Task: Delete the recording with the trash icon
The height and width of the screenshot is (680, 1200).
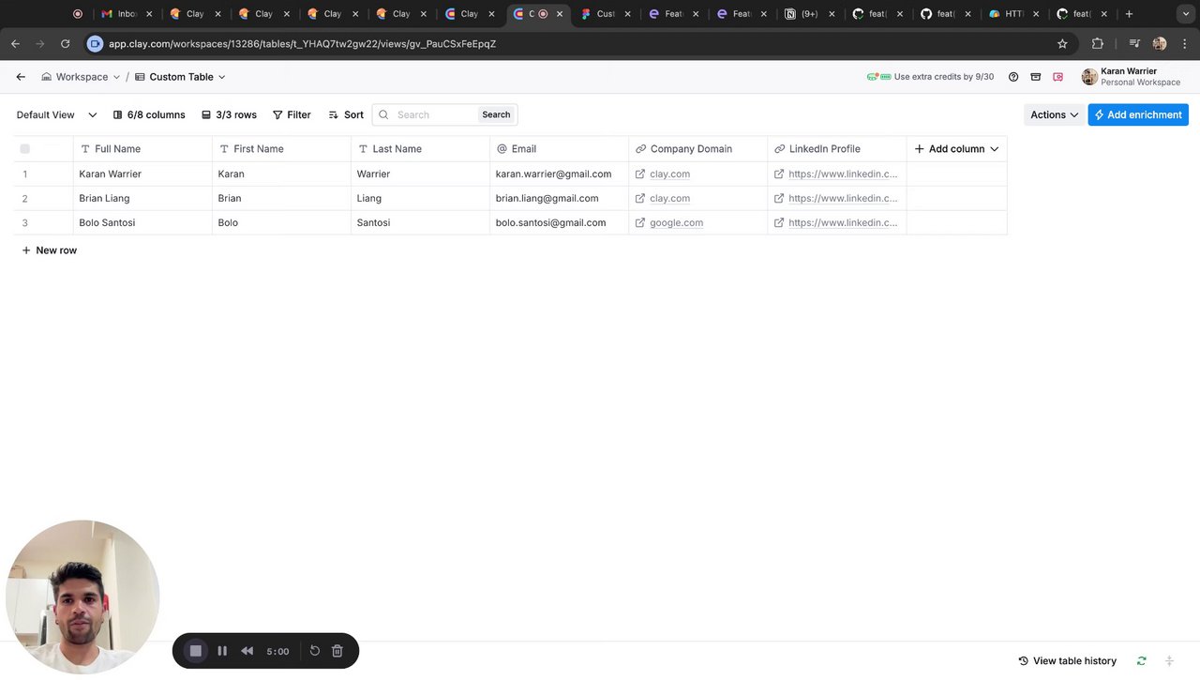Action: [337, 651]
